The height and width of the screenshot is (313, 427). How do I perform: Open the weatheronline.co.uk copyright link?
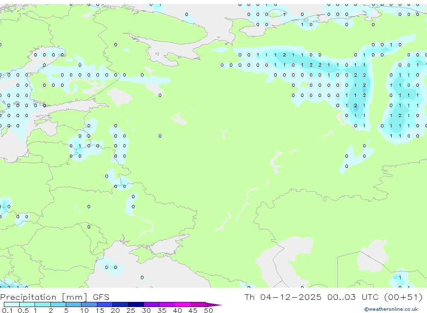tap(391, 309)
